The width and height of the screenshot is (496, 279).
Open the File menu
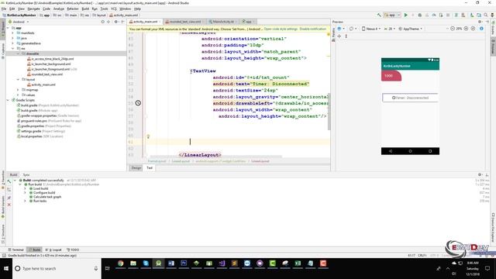click(x=4, y=9)
